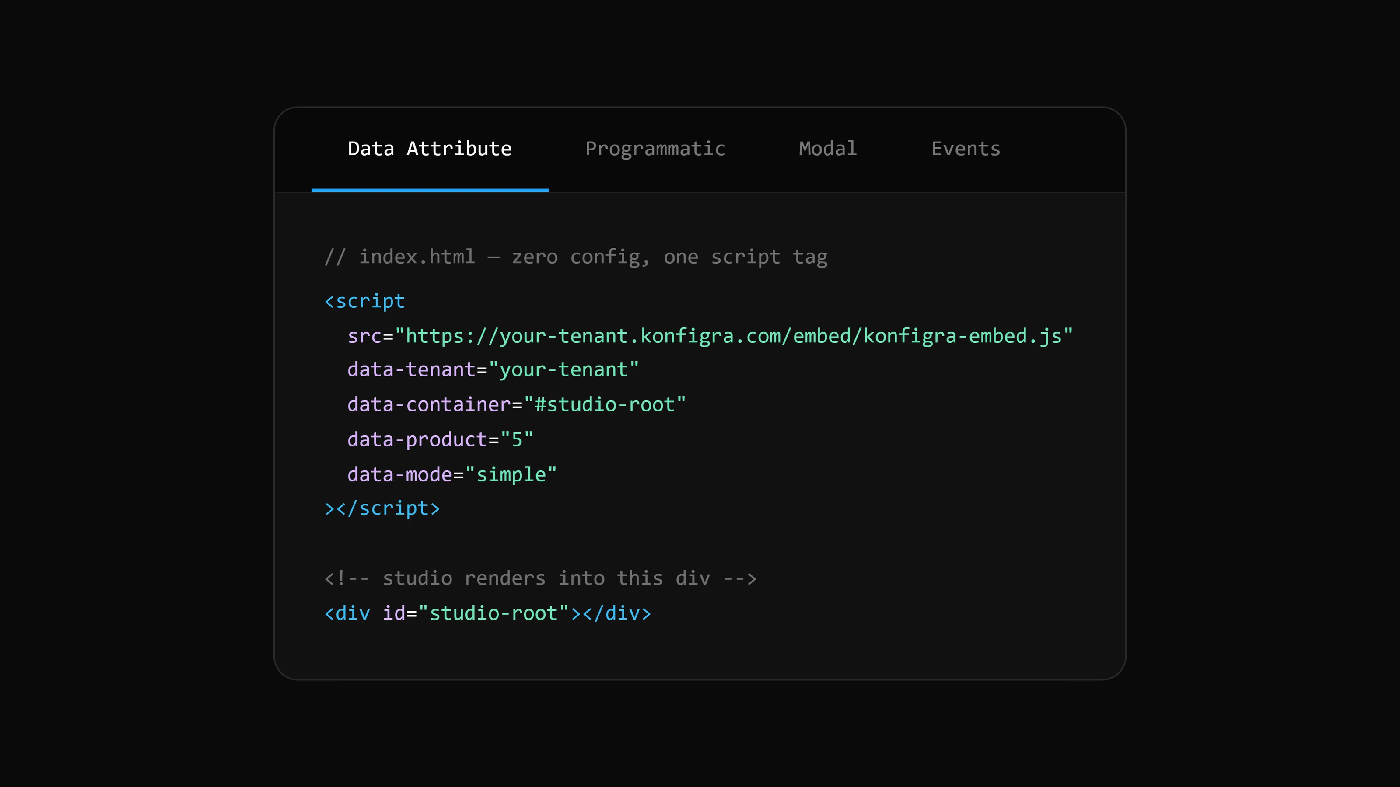Open the Events tab
Screen dimensions: 1400x787
[x=966, y=150]
